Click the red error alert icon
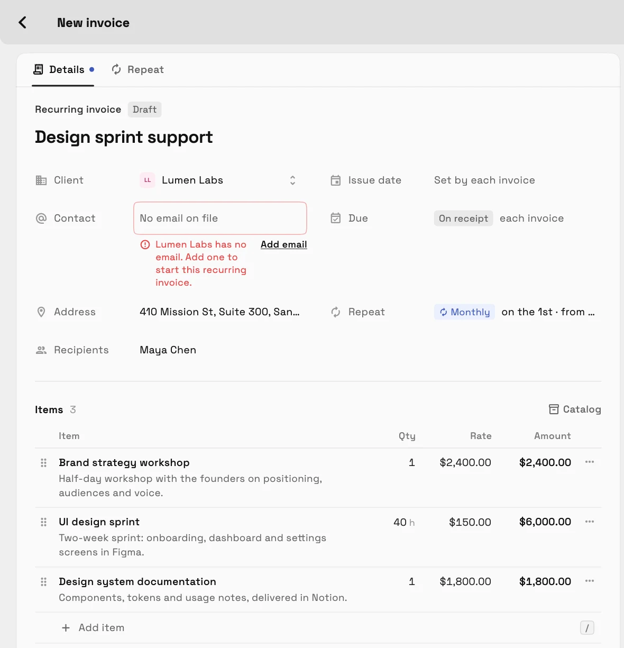 tap(145, 244)
